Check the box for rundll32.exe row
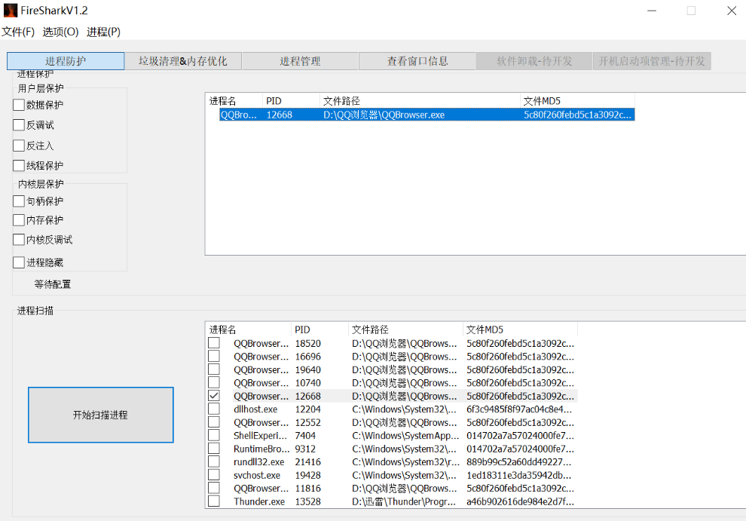 pos(214,461)
